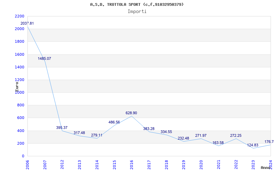
Task: Click the 2019 x-axis year label
Action: (x=184, y=165)
